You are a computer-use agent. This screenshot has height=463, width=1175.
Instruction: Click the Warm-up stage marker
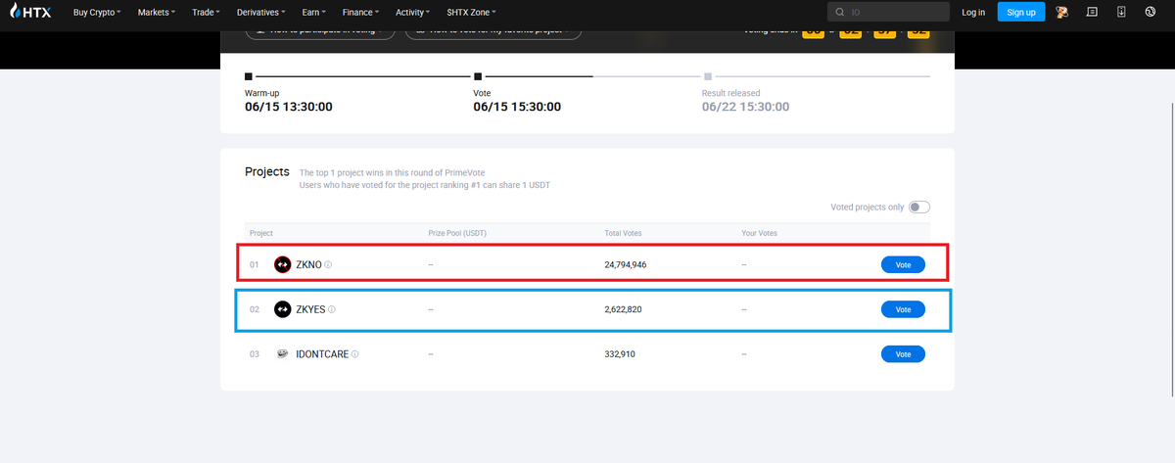tap(249, 75)
